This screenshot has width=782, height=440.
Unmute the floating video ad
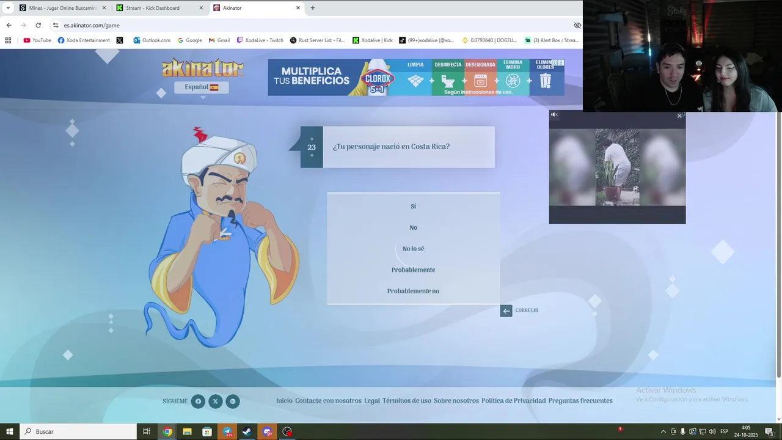[555, 114]
